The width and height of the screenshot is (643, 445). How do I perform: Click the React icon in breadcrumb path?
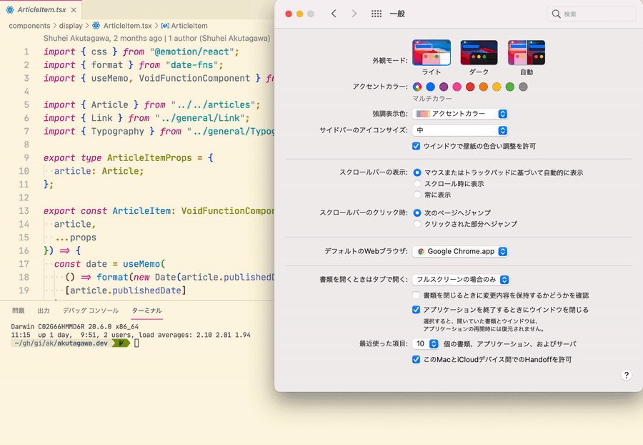[x=96, y=26]
